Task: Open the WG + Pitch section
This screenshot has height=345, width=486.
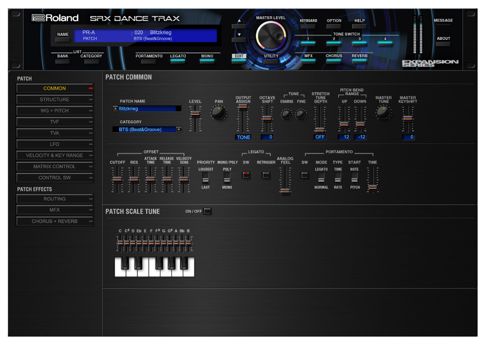Action: (x=54, y=111)
